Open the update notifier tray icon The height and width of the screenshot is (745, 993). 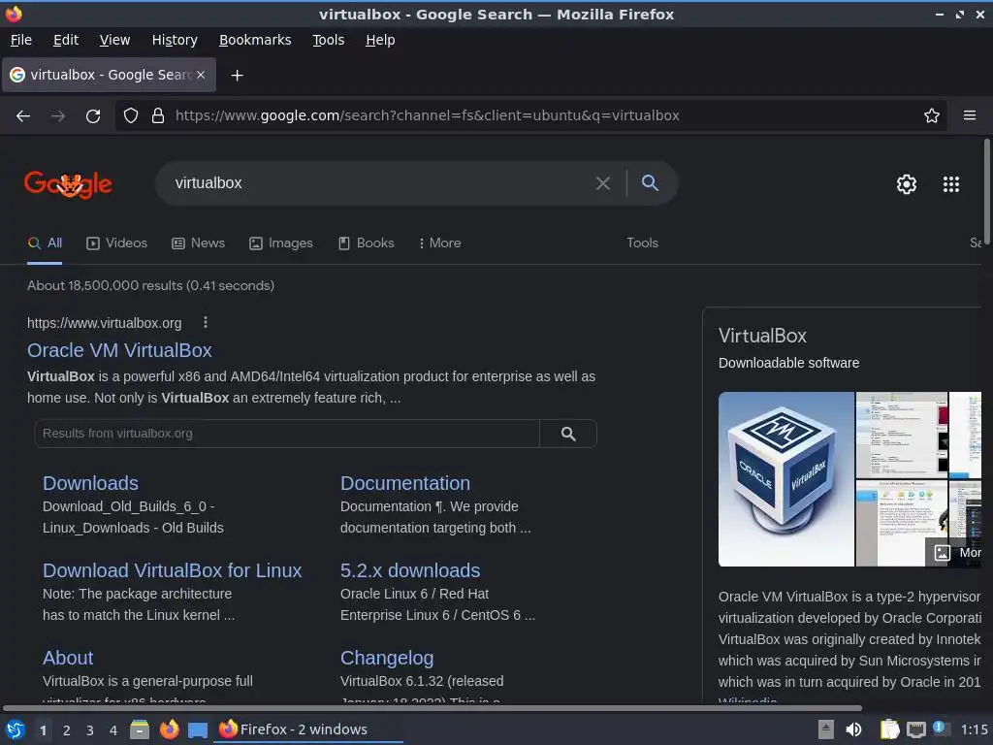(x=941, y=729)
